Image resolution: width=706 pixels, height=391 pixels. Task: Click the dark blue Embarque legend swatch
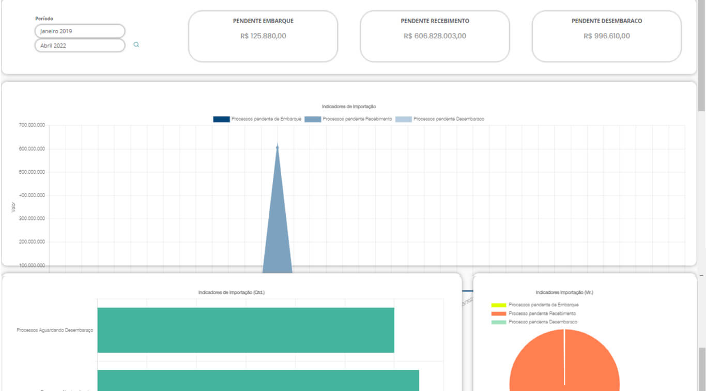221,119
